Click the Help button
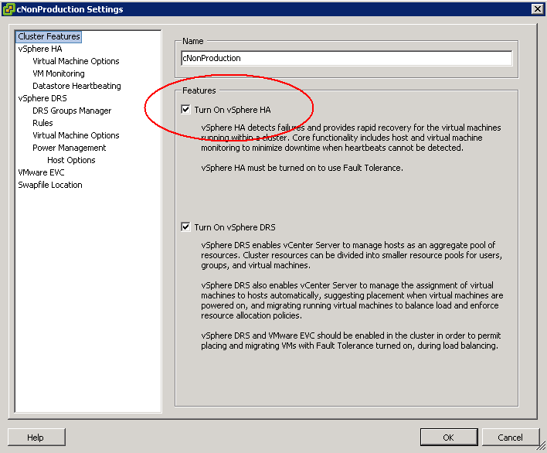This screenshot has height=453, width=547. 36,438
